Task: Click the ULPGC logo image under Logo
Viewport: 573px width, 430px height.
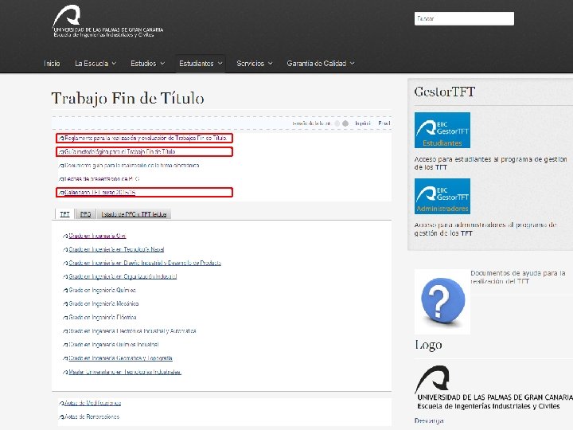Action: click(493, 388)
